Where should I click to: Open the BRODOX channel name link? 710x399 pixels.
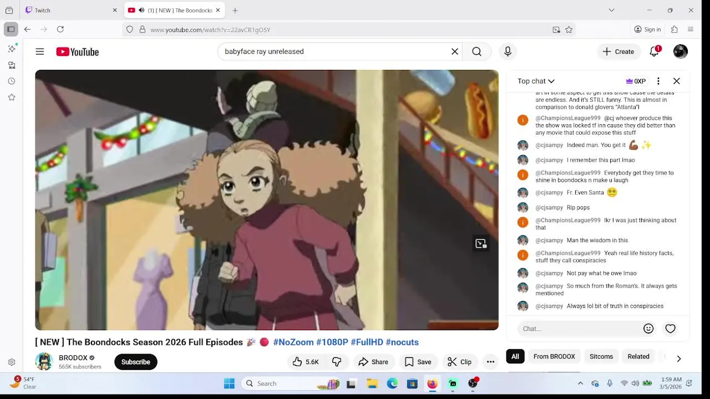(73, 358)
